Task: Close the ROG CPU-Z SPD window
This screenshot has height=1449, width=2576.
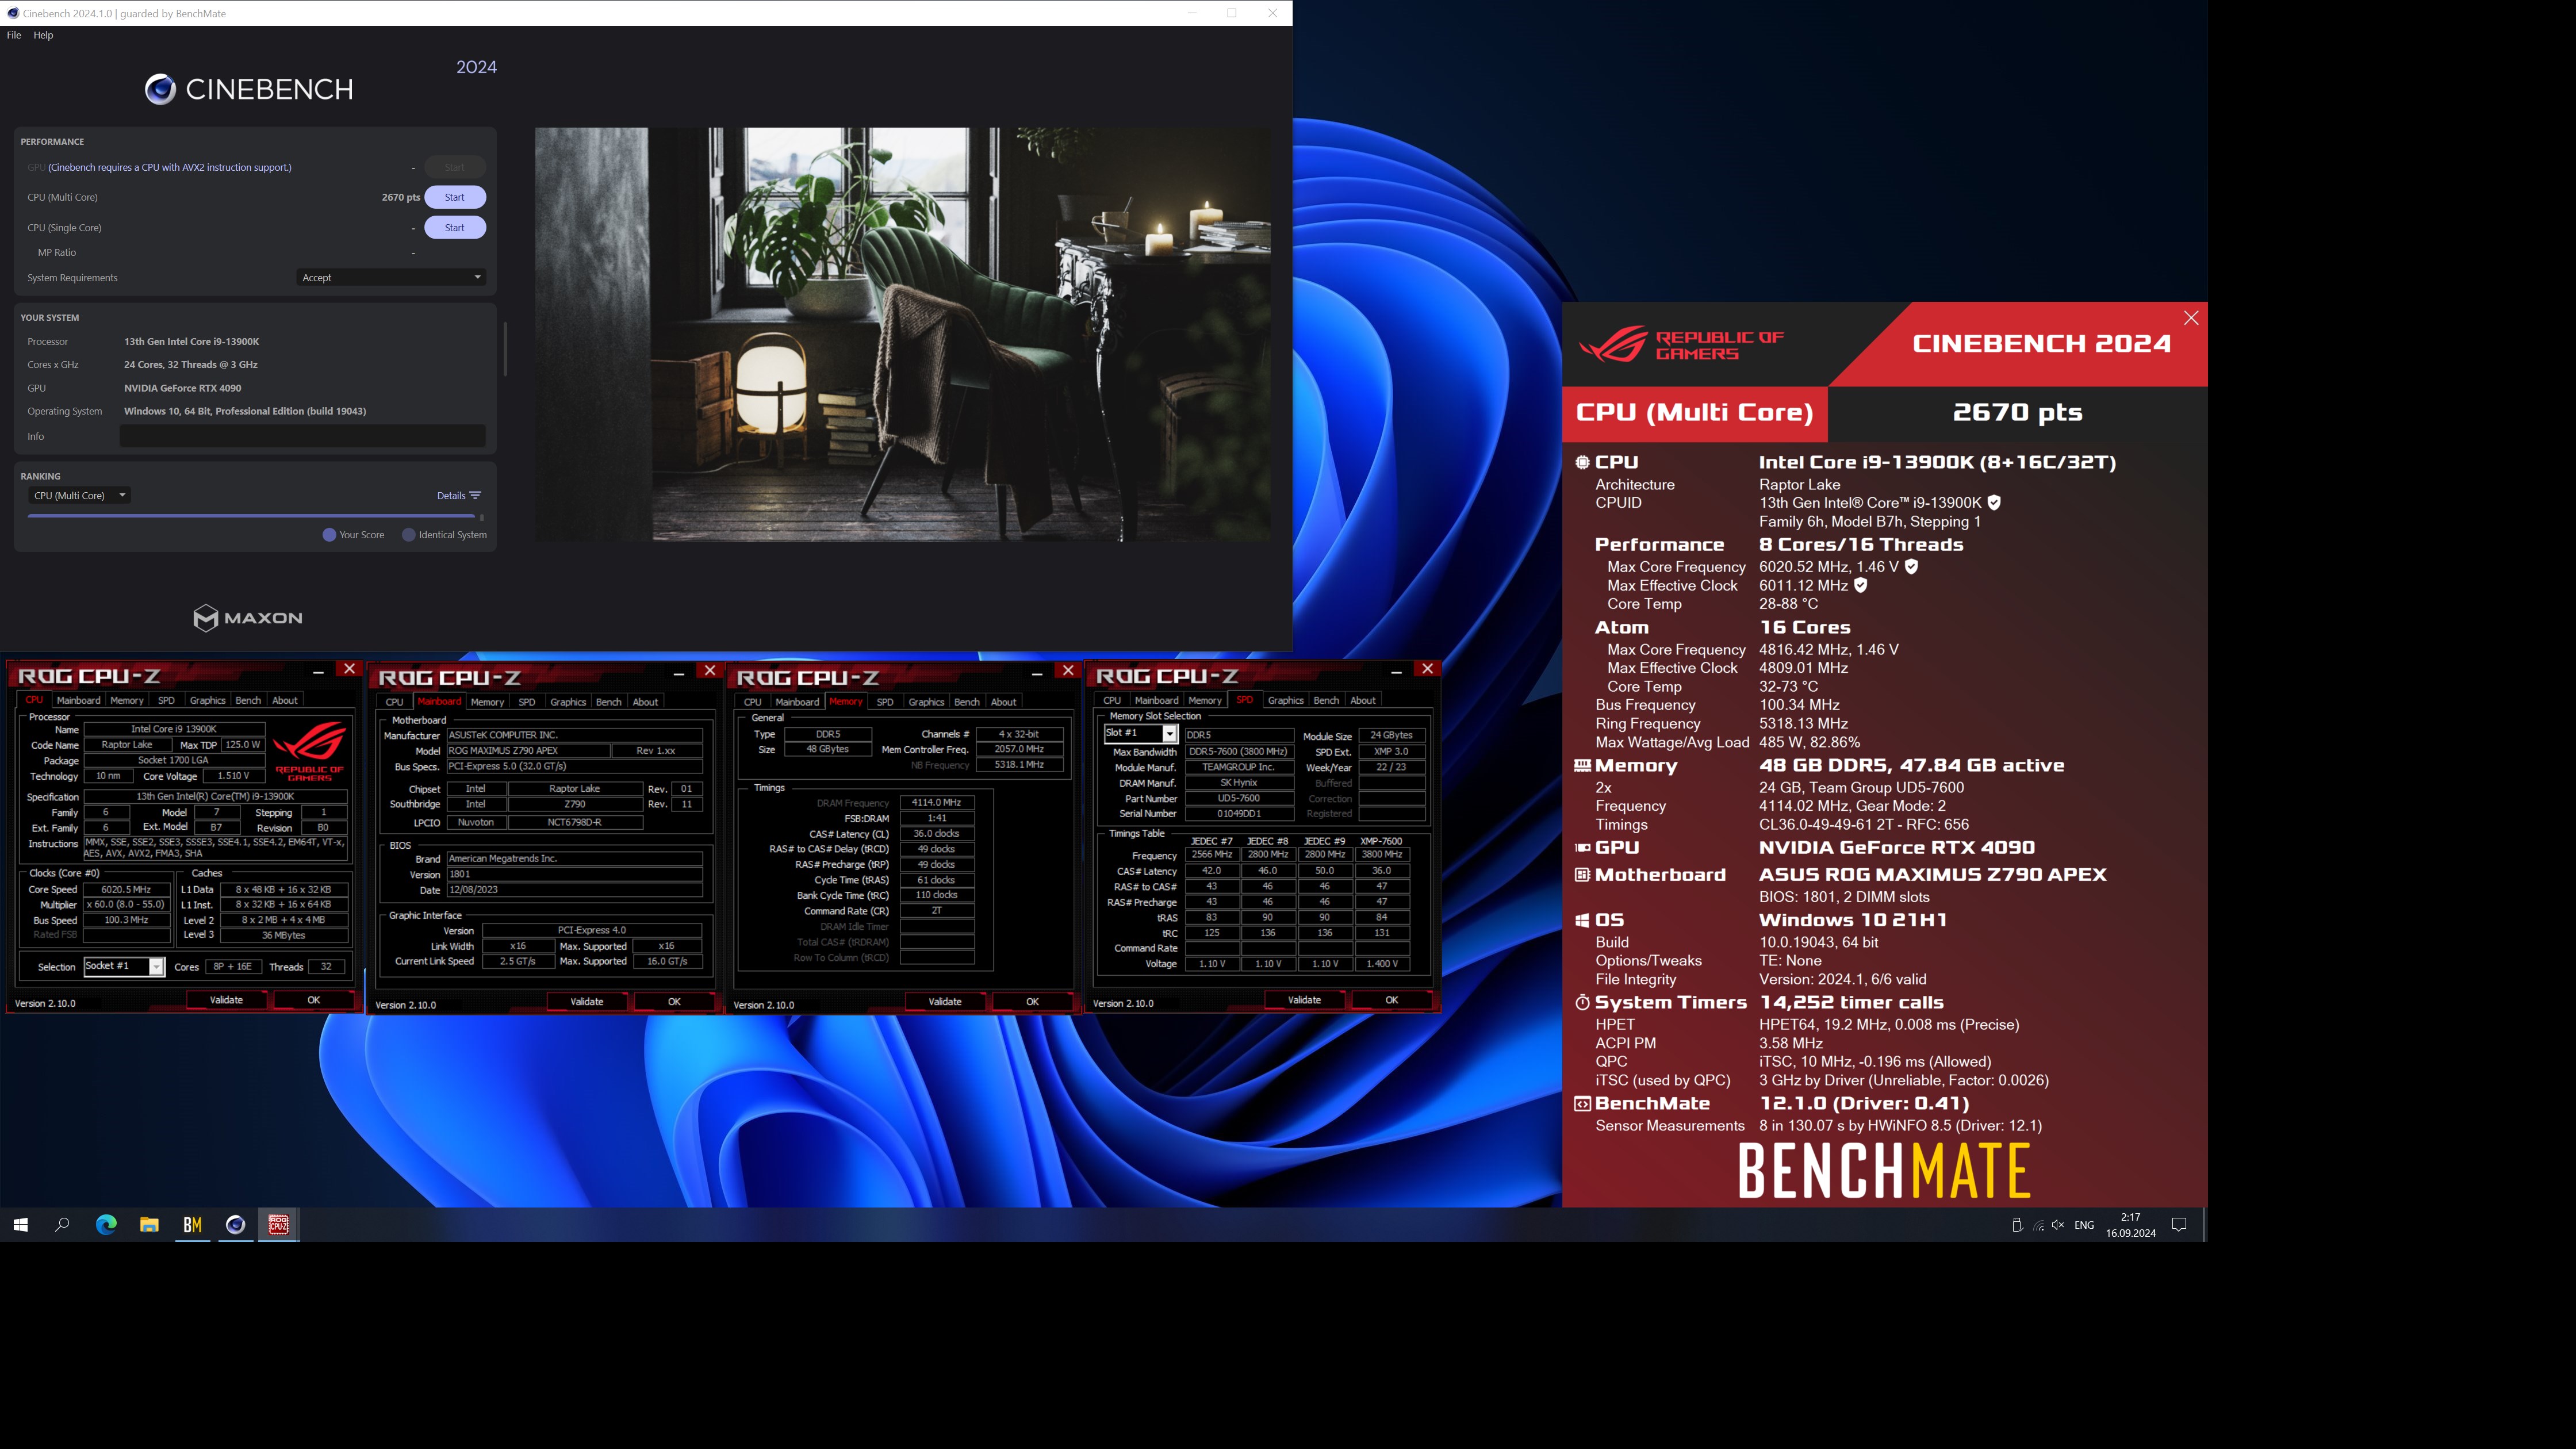Action: [x=1427, y=669]
